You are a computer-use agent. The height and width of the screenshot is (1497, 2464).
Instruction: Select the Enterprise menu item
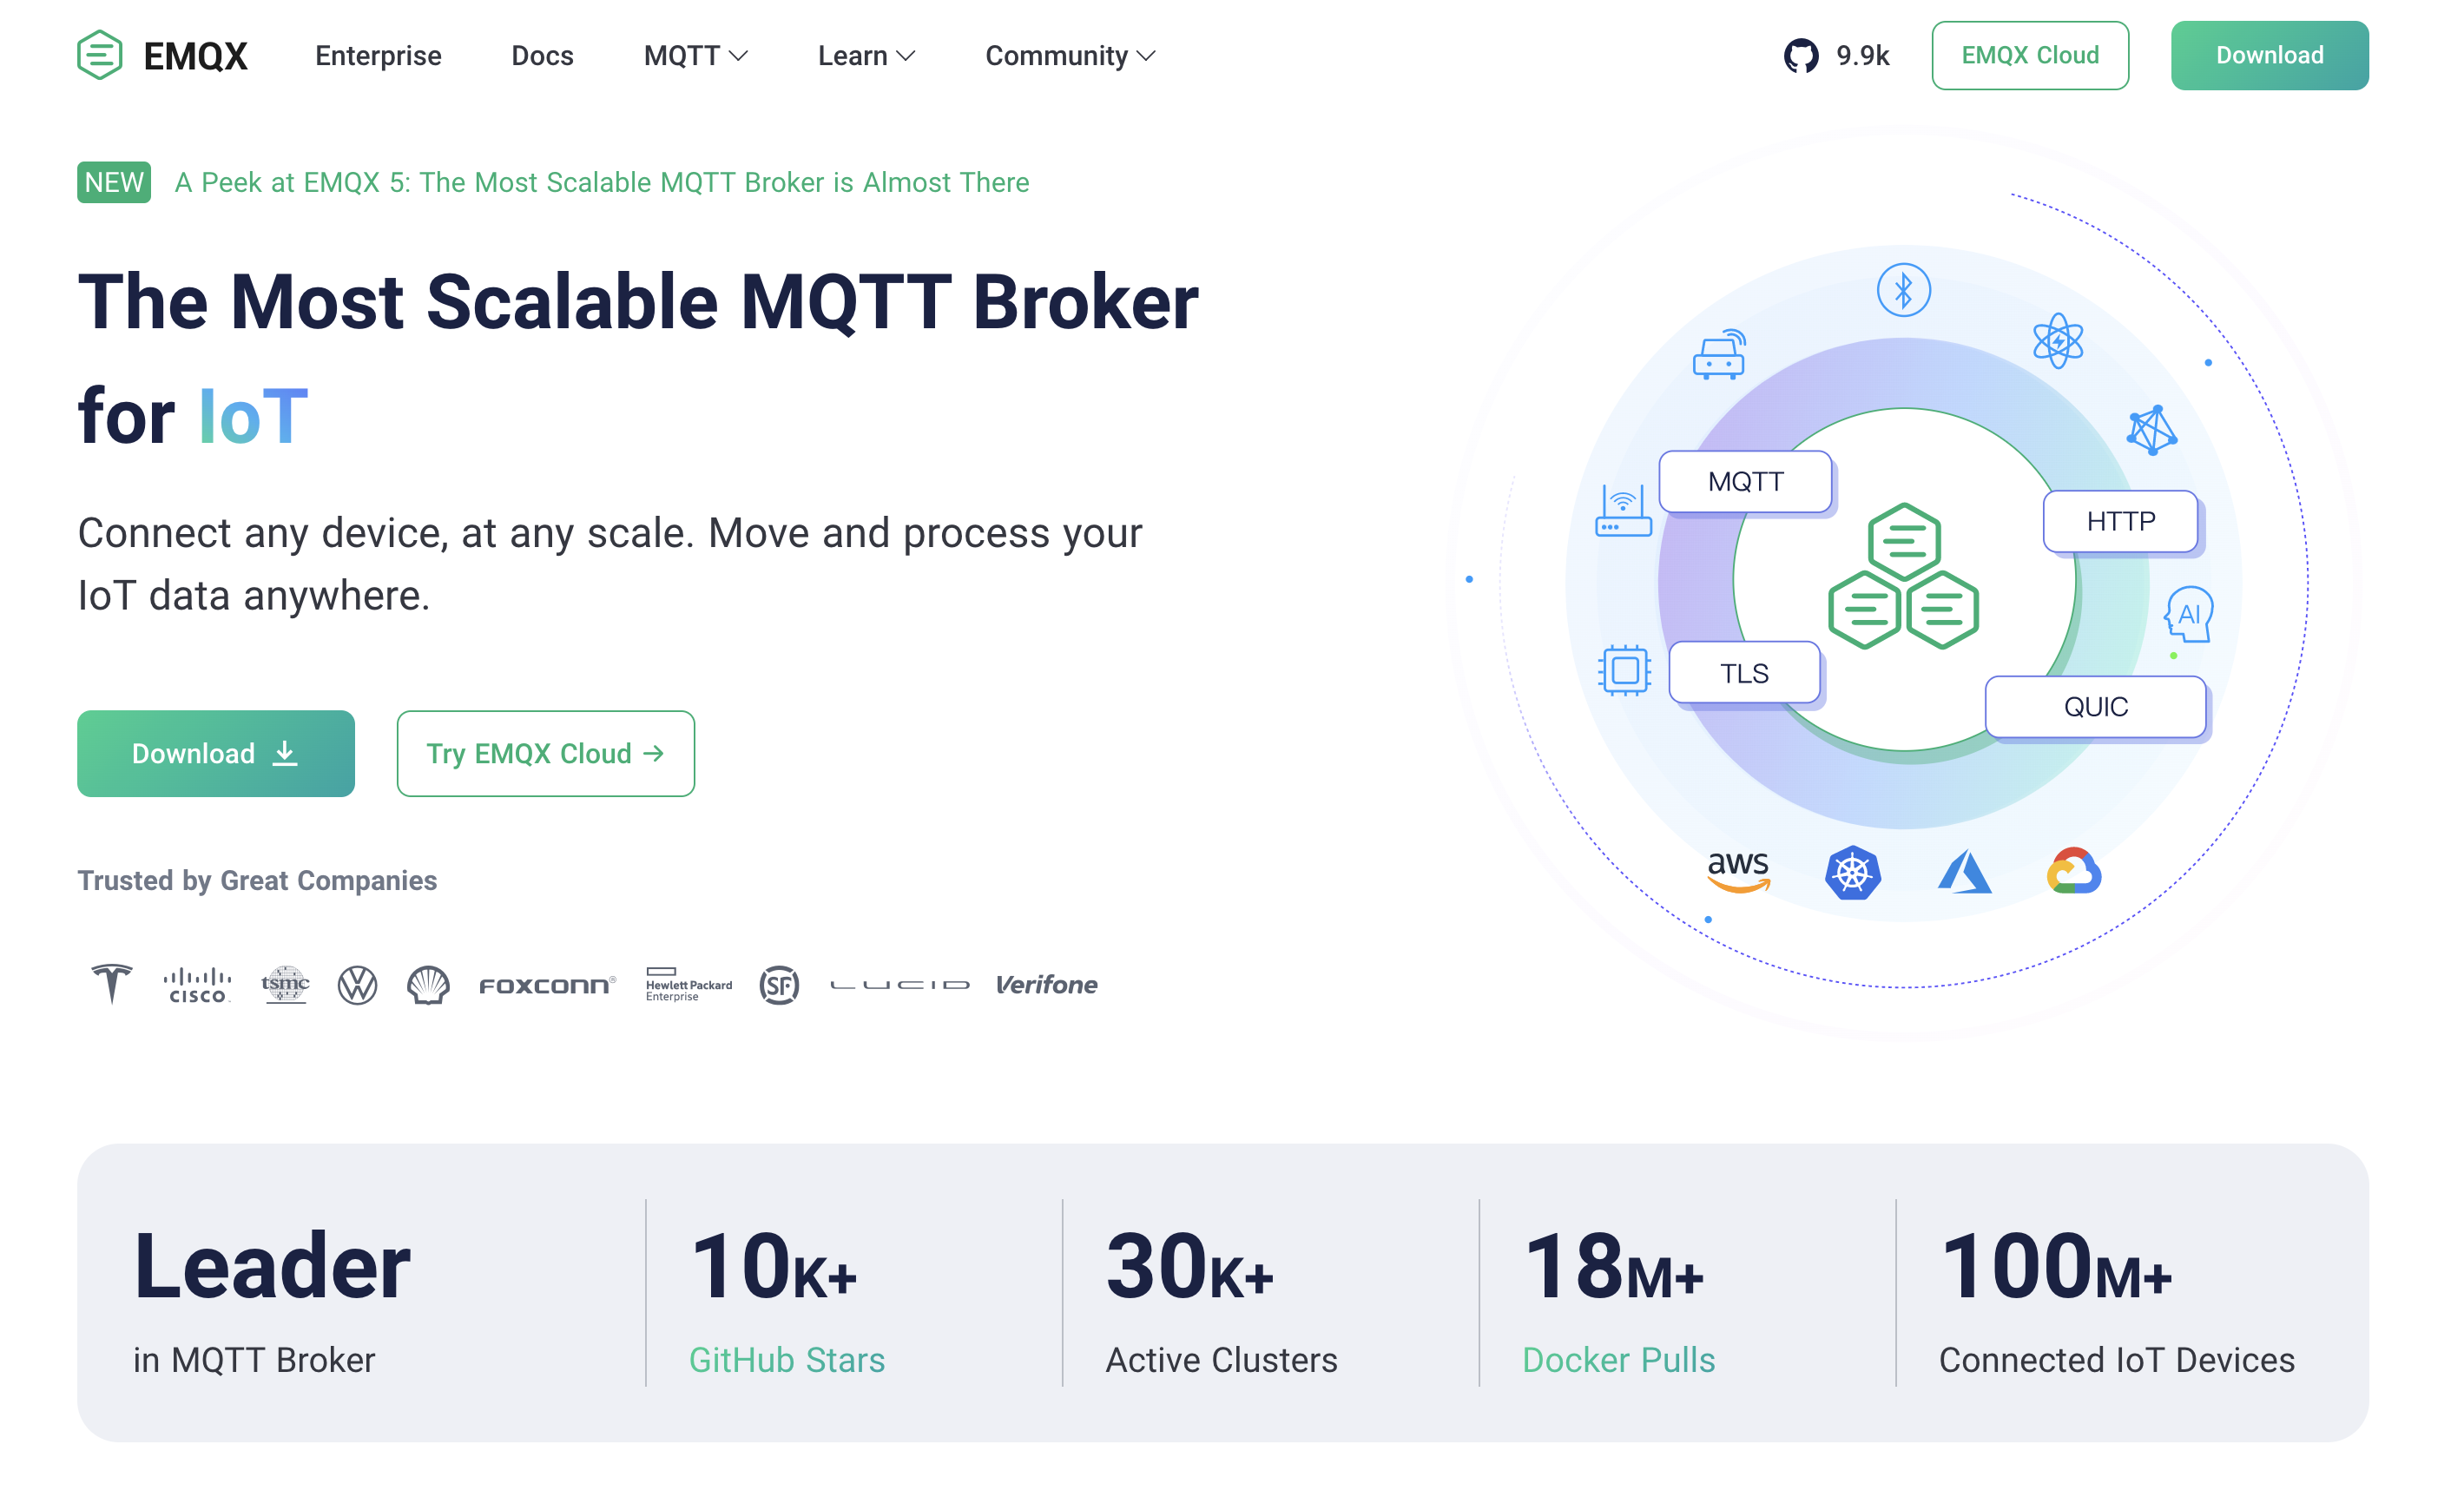(x=377, y=56)
